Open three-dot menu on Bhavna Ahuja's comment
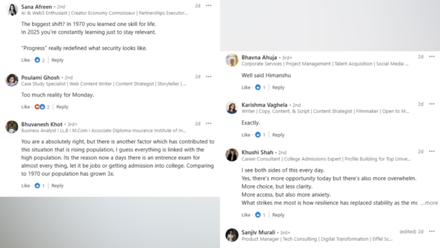 (432, 57)
